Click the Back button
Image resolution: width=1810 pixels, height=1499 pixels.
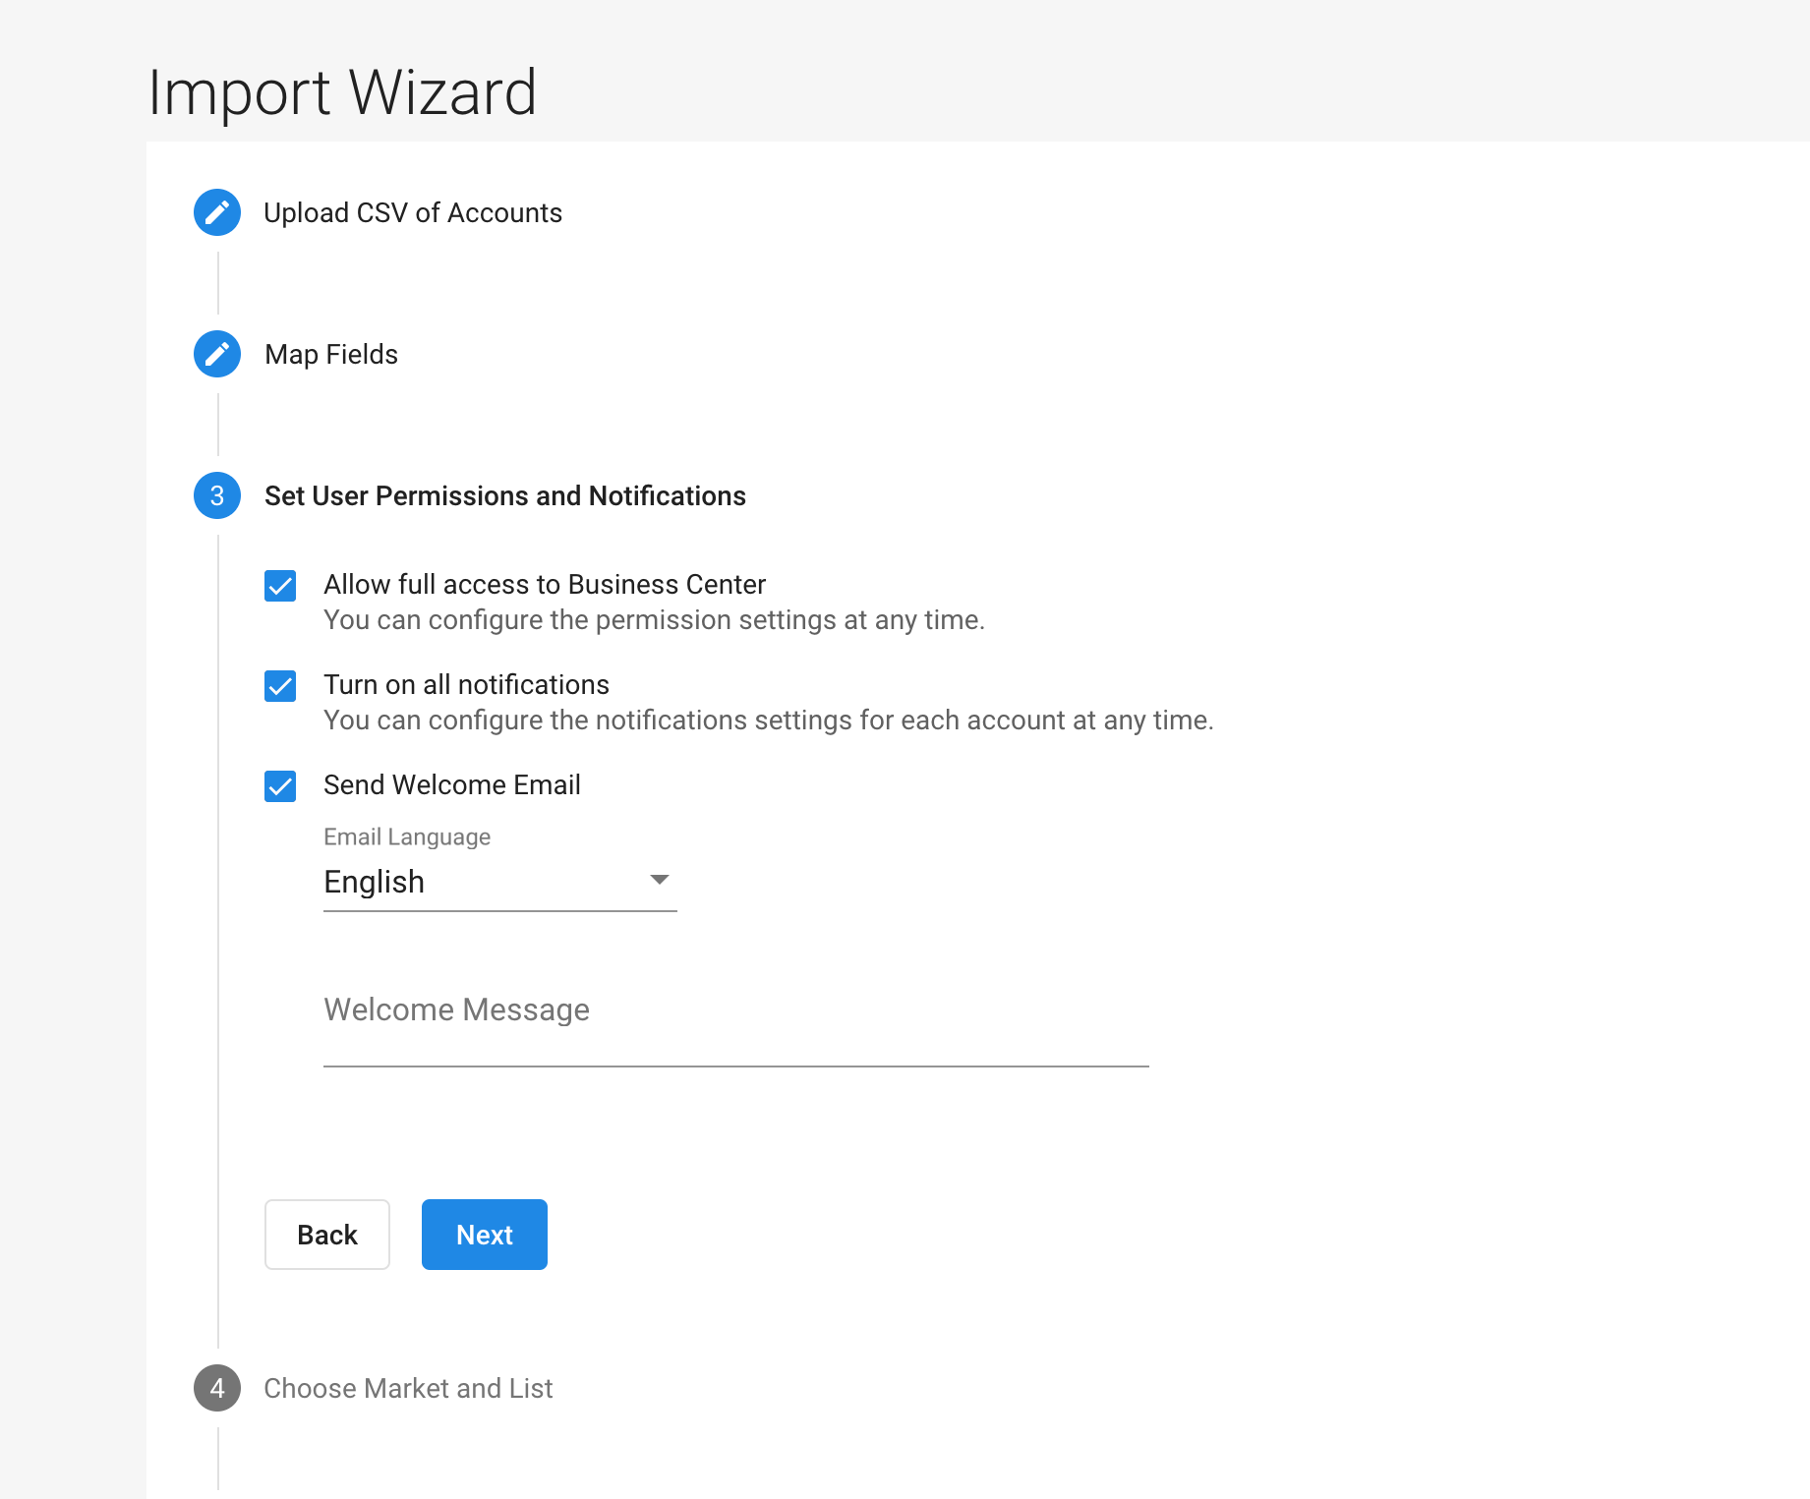click(x=327, y=1235)
